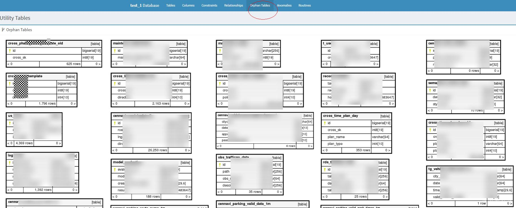
Task: Click the "35 rows" count
Action: pos(255,192)
